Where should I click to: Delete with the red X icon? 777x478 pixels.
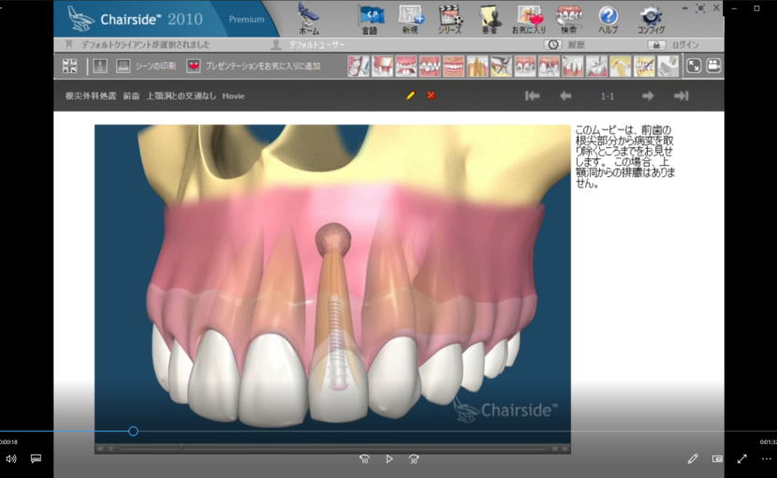tap(432, 96)
